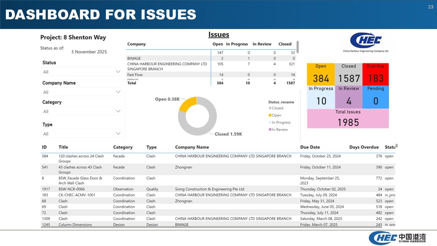Select the BIMAGE row in Issues table

pyautogui.click(x=211, y=58)
